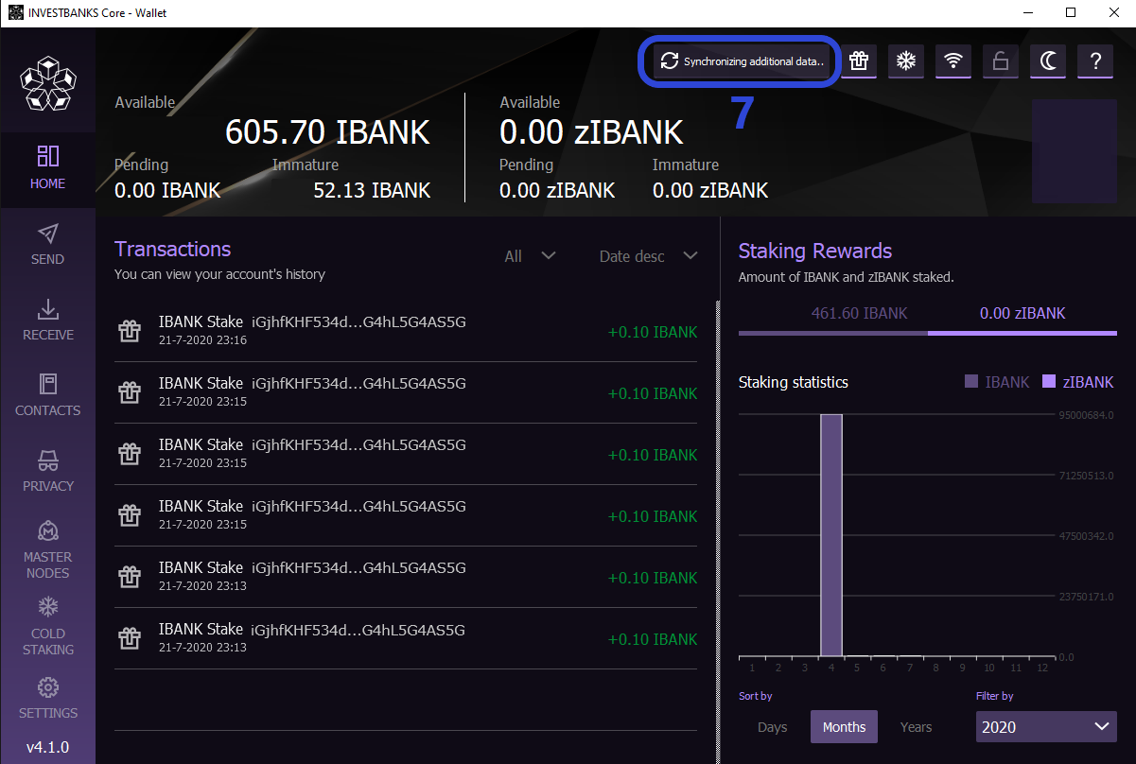Open the IBANK Stake transaction at 23:16

coord(407,331)
